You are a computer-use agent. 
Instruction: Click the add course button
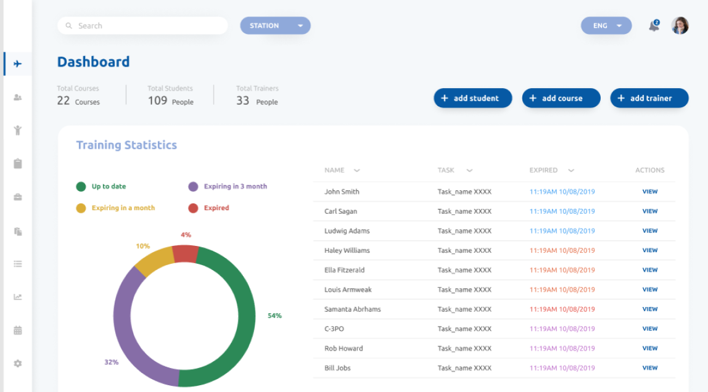pyautogui.click(x=561, y=98)
